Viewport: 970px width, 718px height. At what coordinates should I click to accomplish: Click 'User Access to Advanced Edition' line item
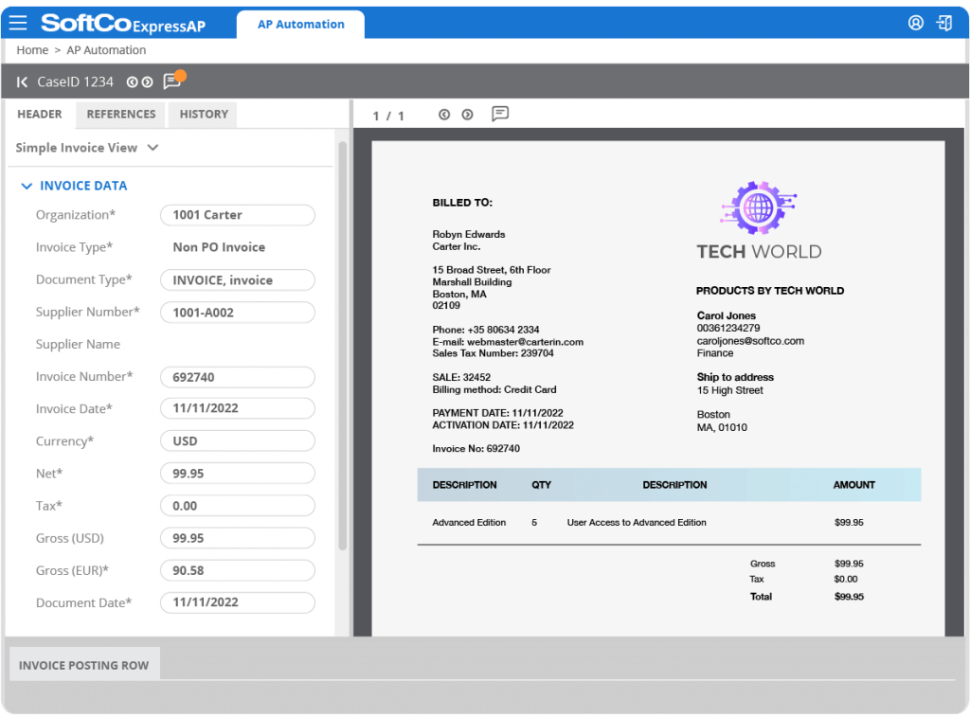637,523
